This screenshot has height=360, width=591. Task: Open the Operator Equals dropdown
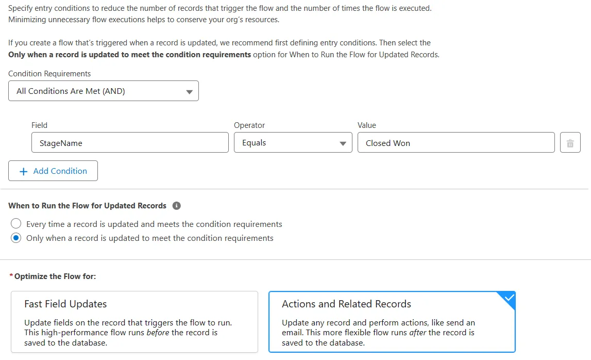pyautogui.click(x=293, y=143)
